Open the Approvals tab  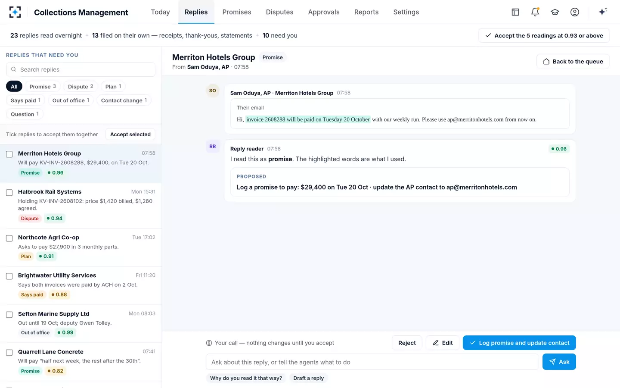(x=324, y=12)
